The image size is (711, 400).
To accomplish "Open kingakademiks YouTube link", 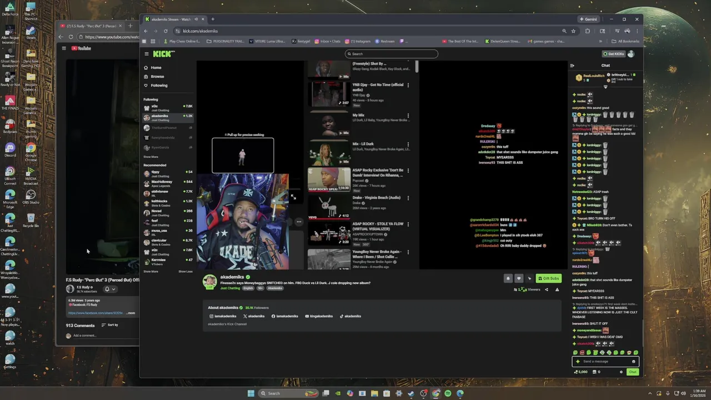I will point(319,316).
